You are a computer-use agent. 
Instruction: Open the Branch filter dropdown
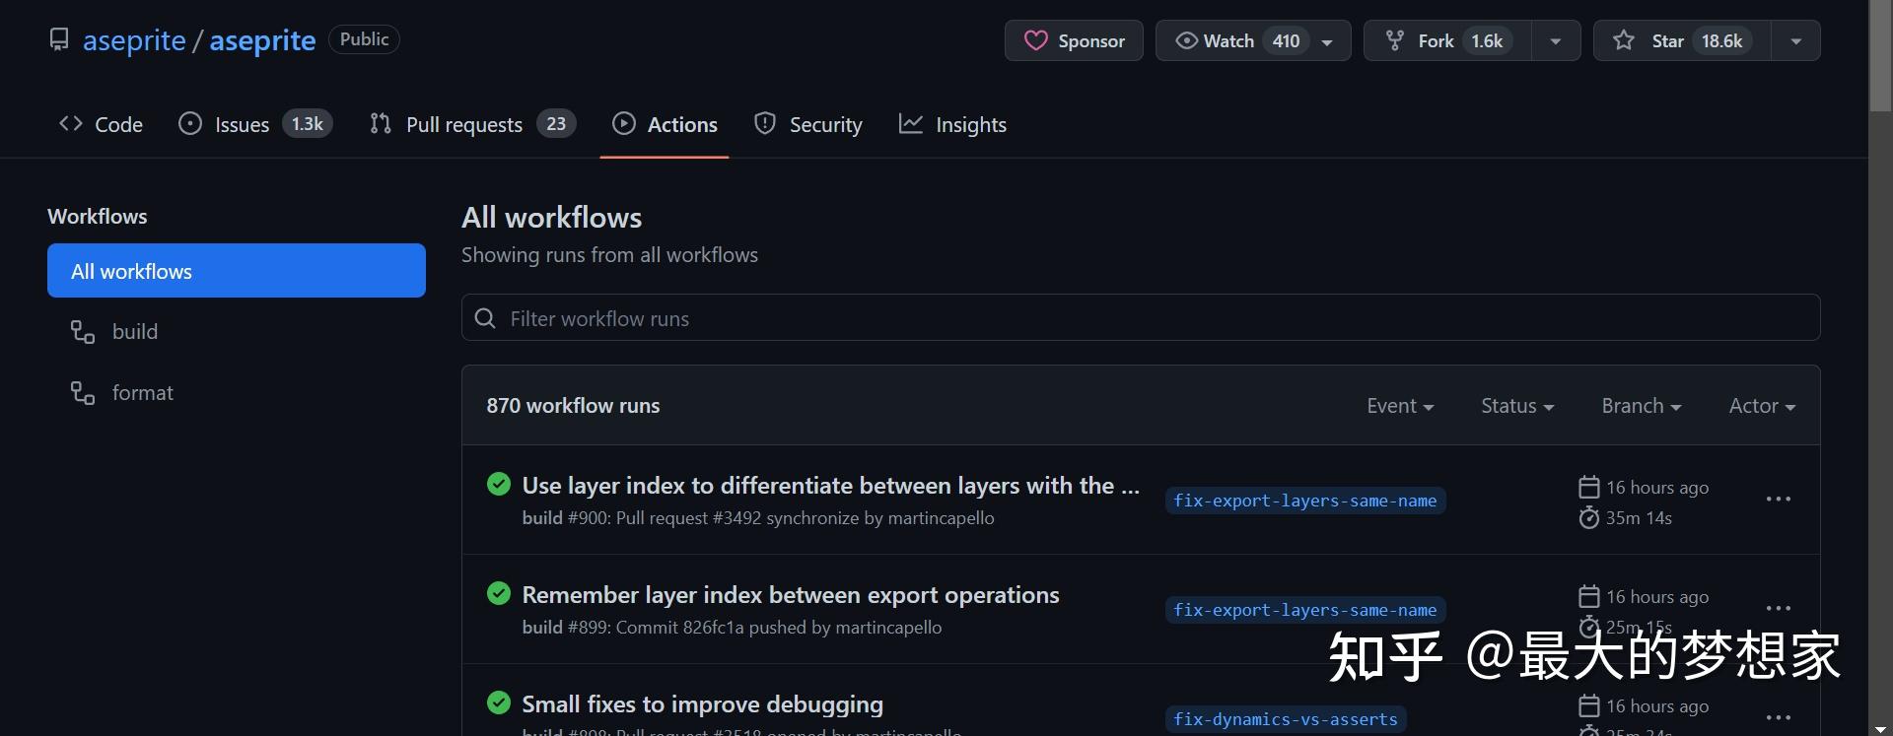click(x=1642, y=406)
